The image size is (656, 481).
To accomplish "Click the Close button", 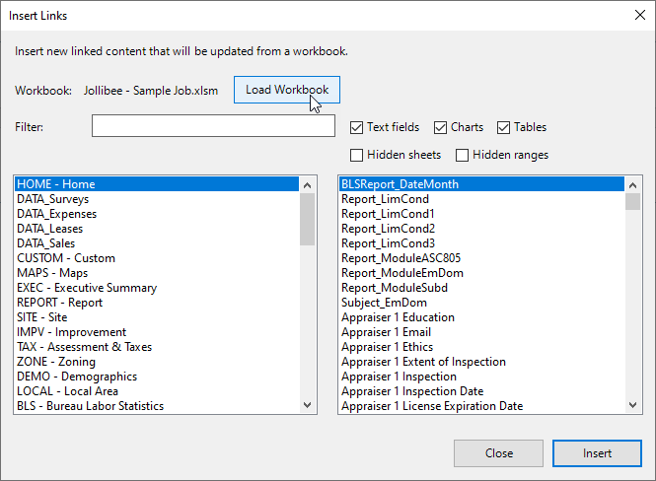I will (499, 453).
